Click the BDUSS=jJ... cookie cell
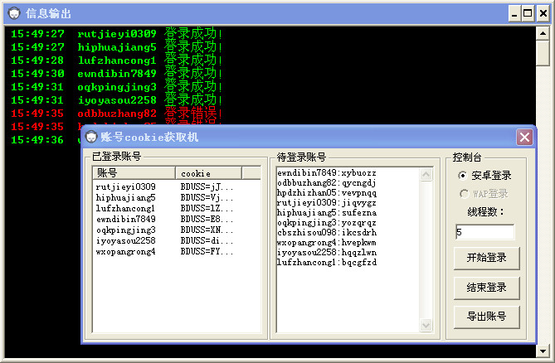The width and height of the screenshot is (555, 363). (207, 186)
